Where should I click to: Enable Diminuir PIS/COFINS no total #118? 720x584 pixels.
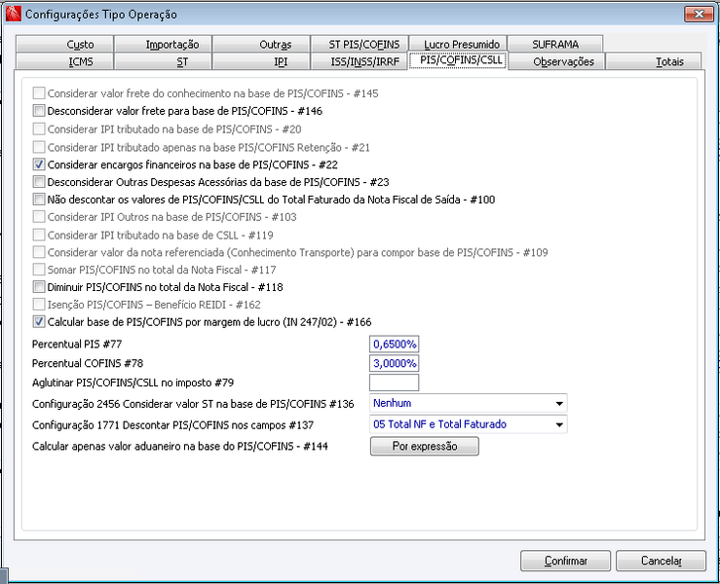point(39,287)
